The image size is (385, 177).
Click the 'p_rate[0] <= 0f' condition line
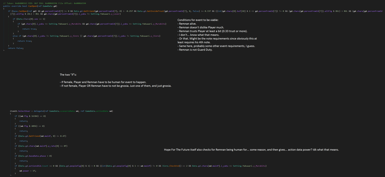(41, 146)
